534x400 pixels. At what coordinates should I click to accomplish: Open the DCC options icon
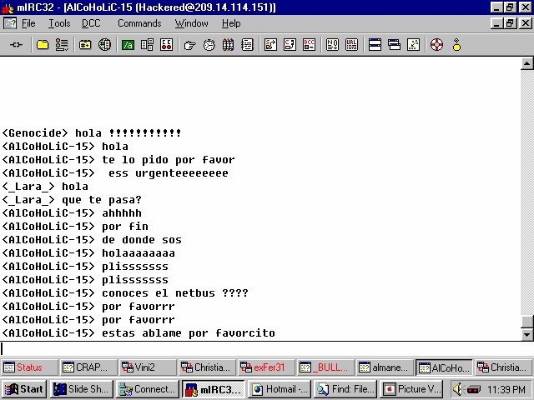click(x=309, y=45)
